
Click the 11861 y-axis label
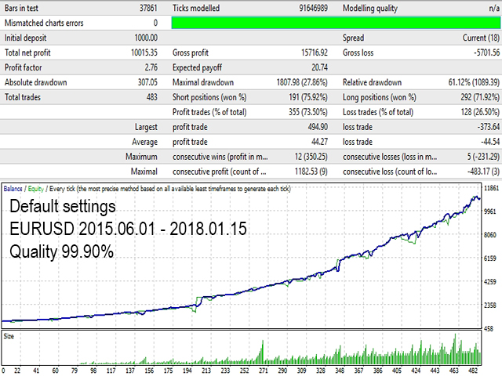[x=492, y=188]
